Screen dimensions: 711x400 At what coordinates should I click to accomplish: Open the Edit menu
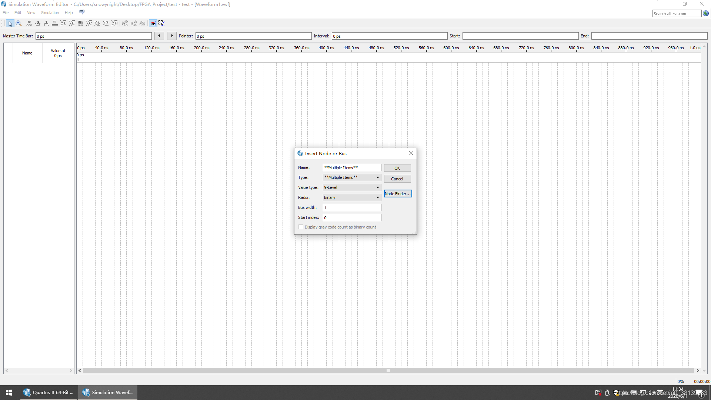click(x=18, y=13)
